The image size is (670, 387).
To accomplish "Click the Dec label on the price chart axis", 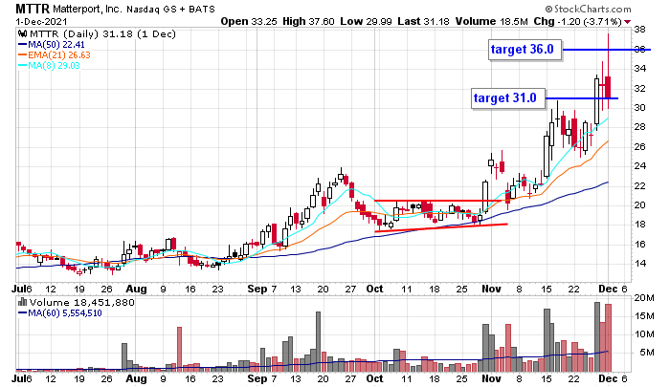I will point(608,289).
